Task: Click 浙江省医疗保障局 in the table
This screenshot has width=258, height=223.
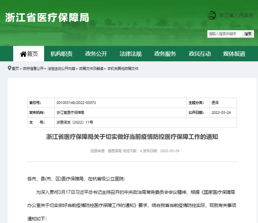Action: 70,113
